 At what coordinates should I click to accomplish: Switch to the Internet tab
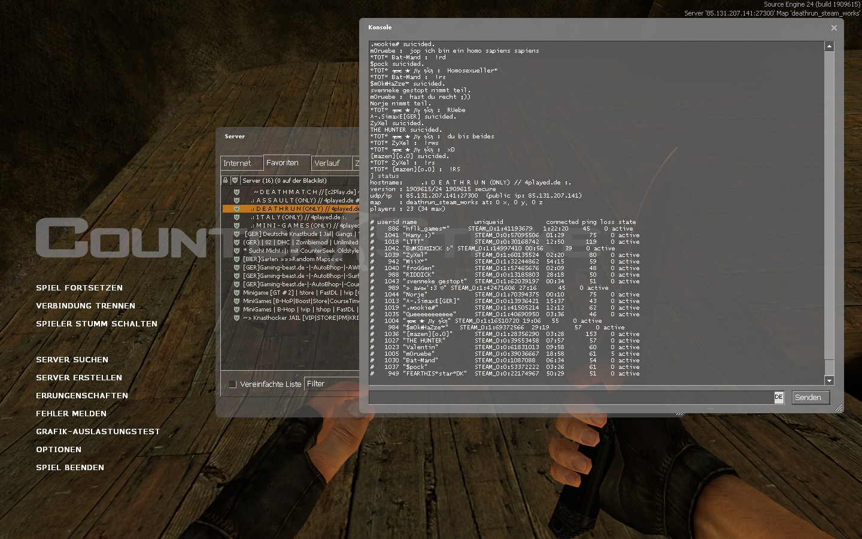tap(241, 163)
